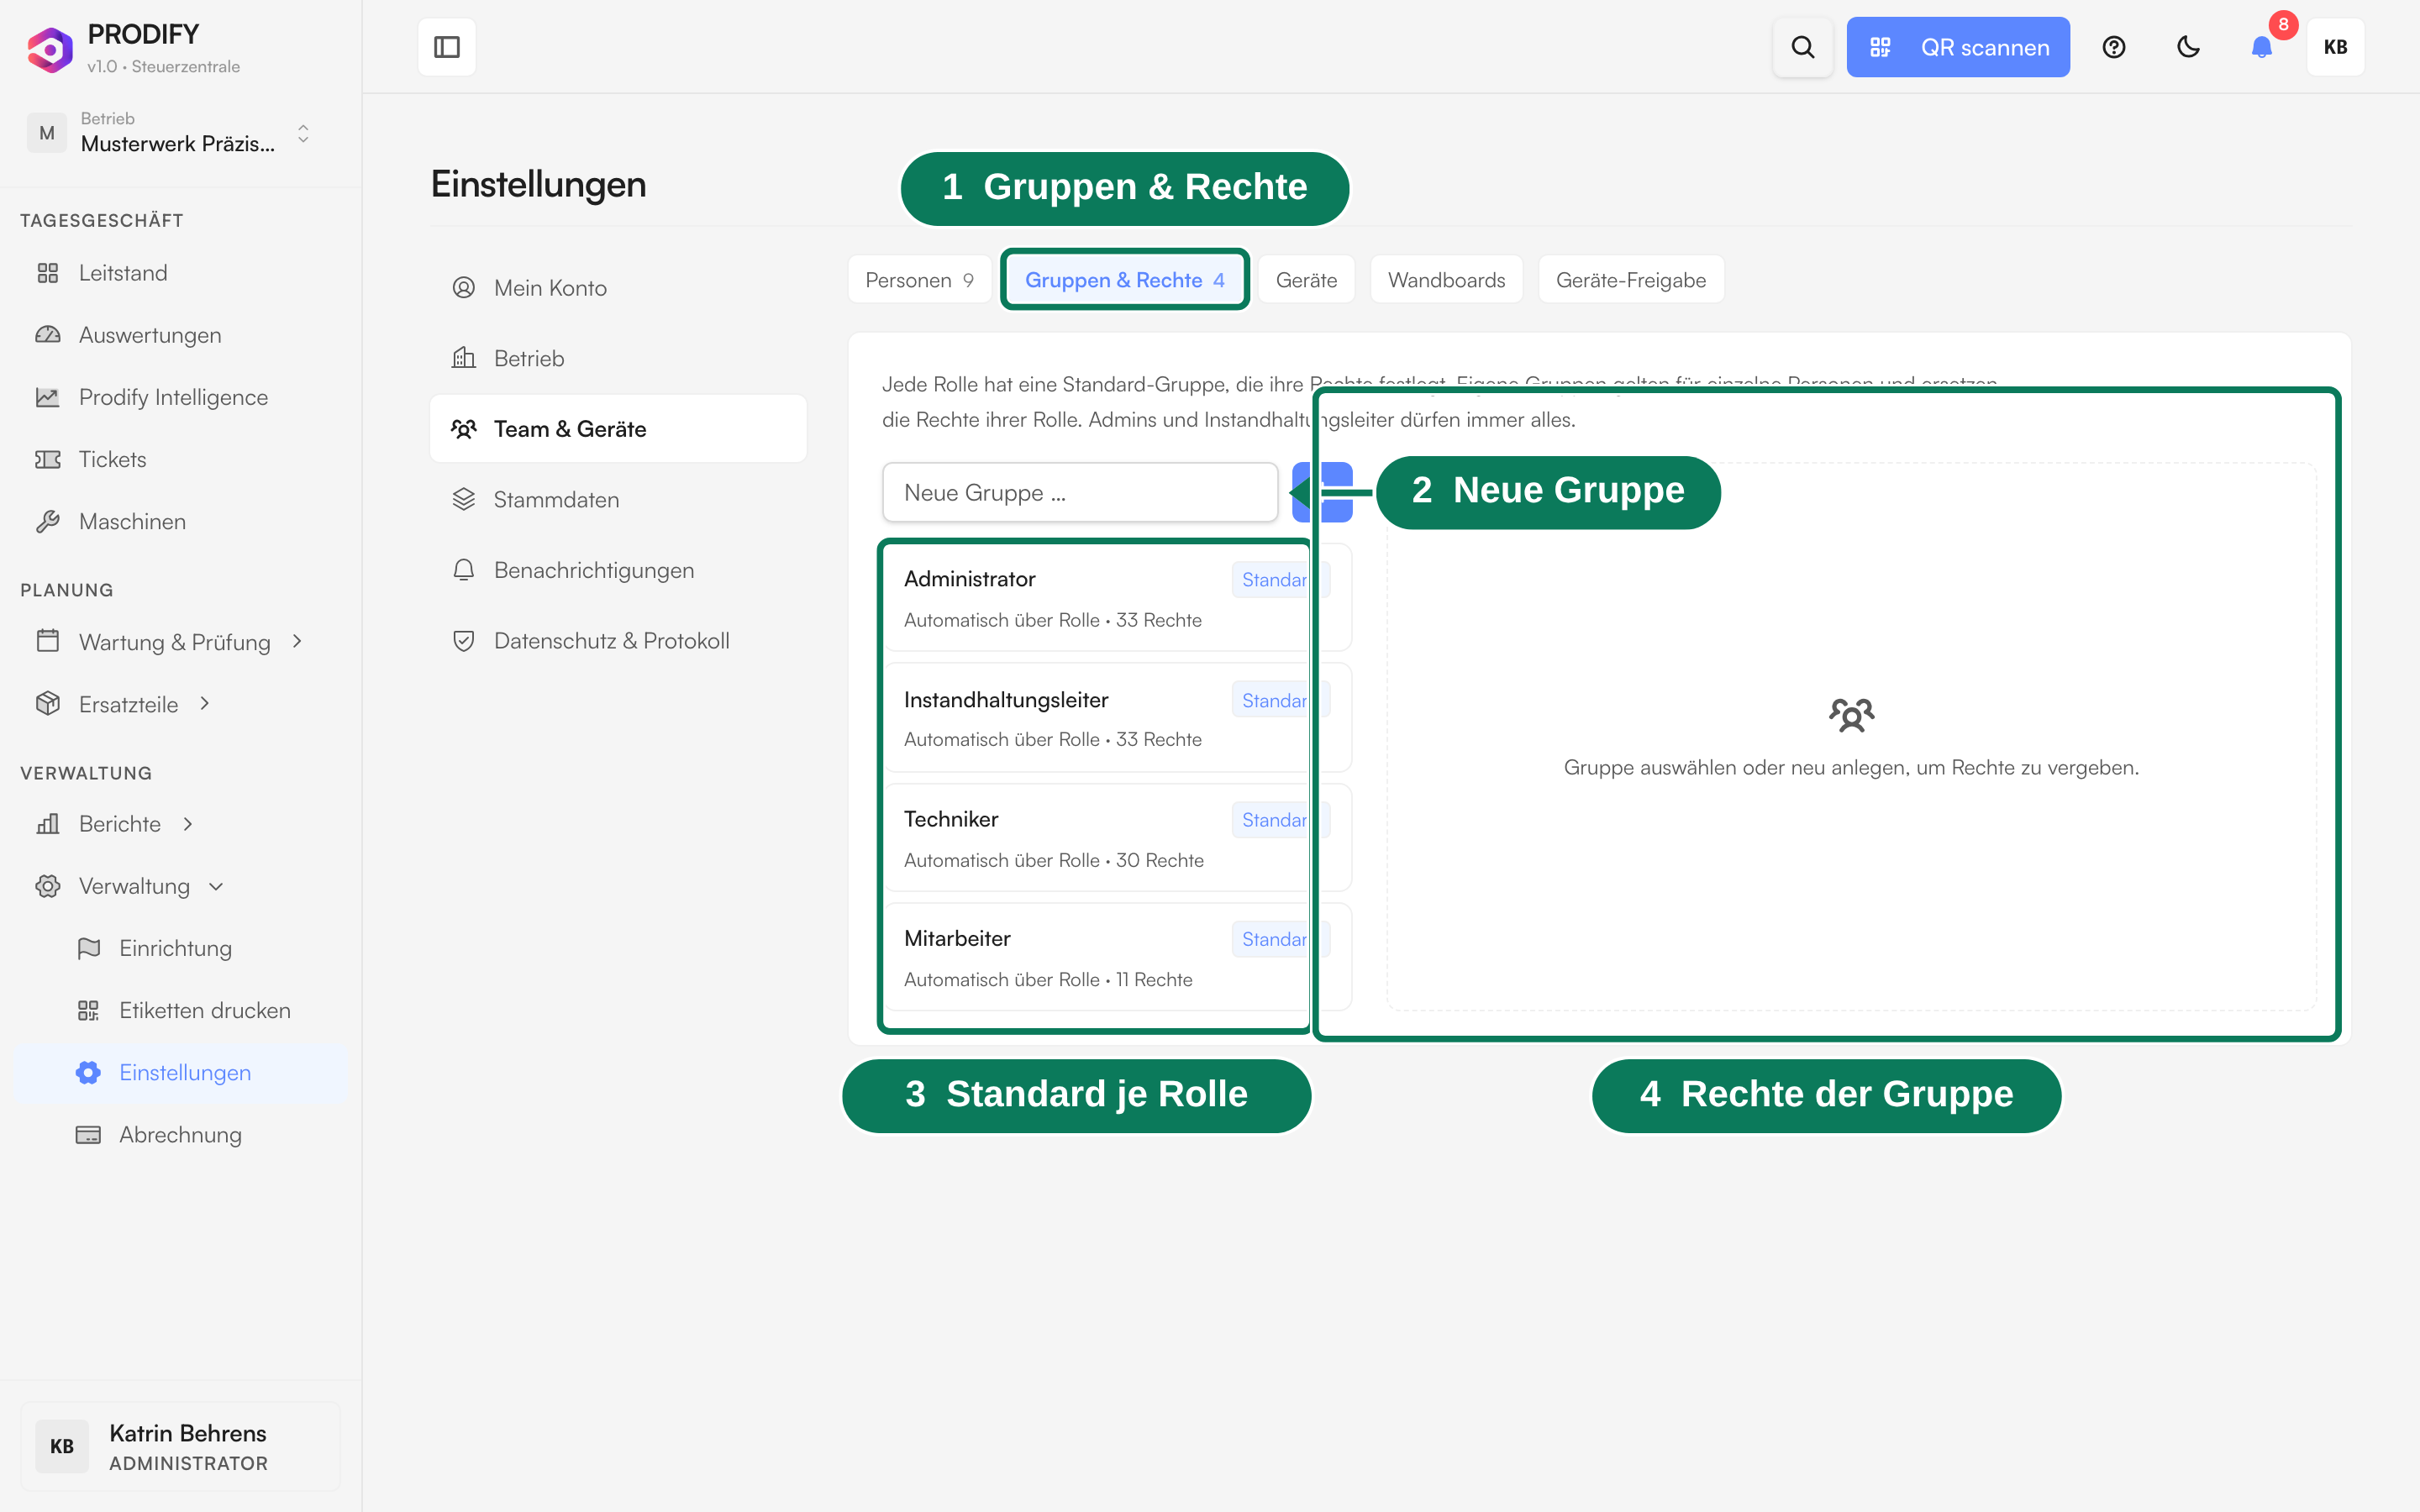Open Tickets in sidebar

[180, 459]
